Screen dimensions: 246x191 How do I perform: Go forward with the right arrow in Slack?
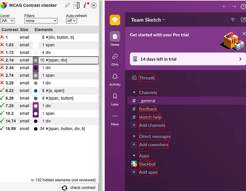tap(234, 6)
